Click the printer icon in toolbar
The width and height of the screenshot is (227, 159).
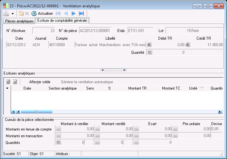point(6,13)
